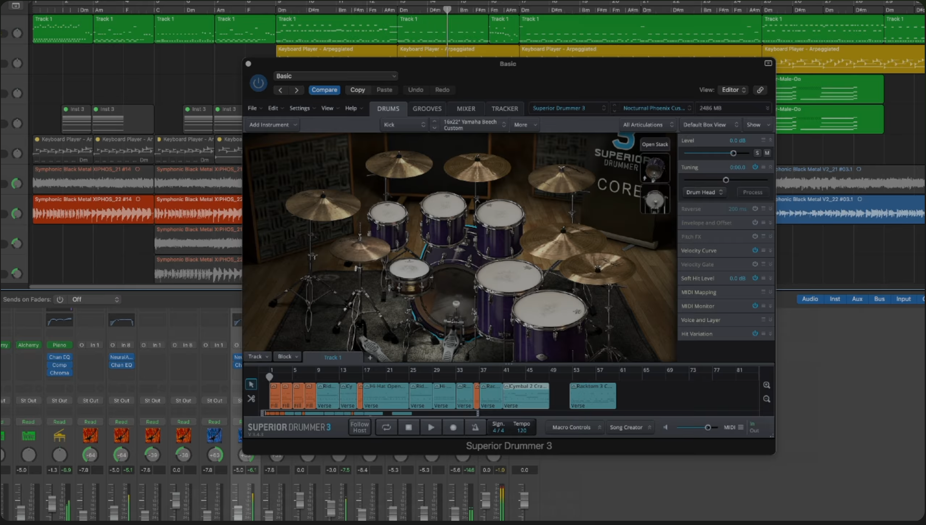Toggle loop in Superior Drummer transport
The height and width of the screenshot is (525, 926).
pos(386,427)
